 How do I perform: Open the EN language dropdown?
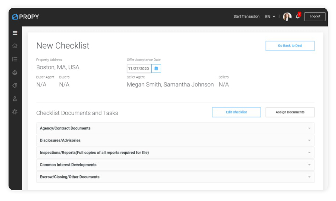click(x=270, y=17)
